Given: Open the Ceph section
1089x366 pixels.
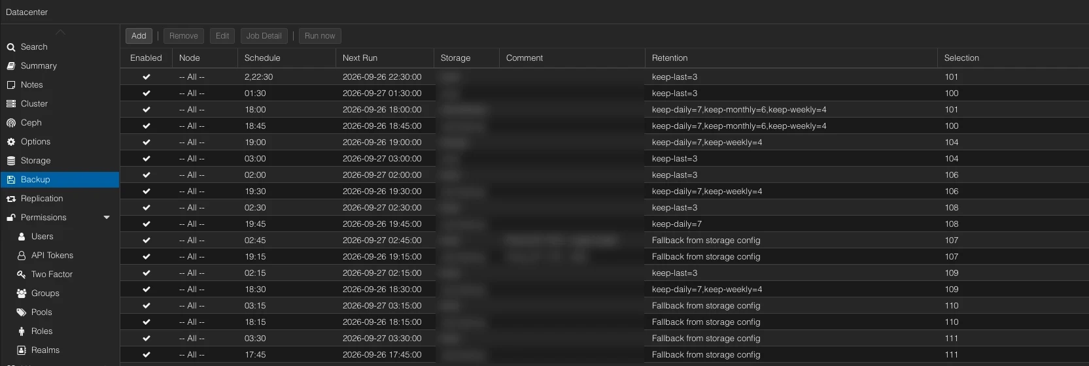Looking at the screenshot, I should 60,123.
